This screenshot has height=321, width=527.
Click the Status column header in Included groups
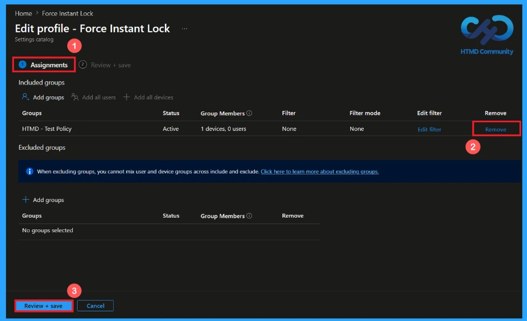click(171, 113)
